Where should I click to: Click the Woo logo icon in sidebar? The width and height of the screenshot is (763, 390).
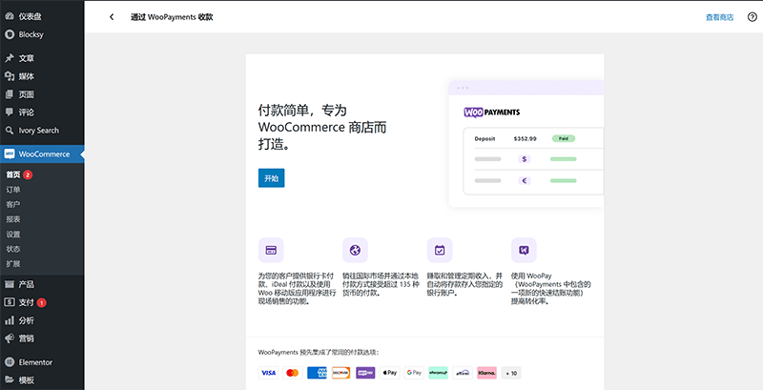[x=10, y=154]
